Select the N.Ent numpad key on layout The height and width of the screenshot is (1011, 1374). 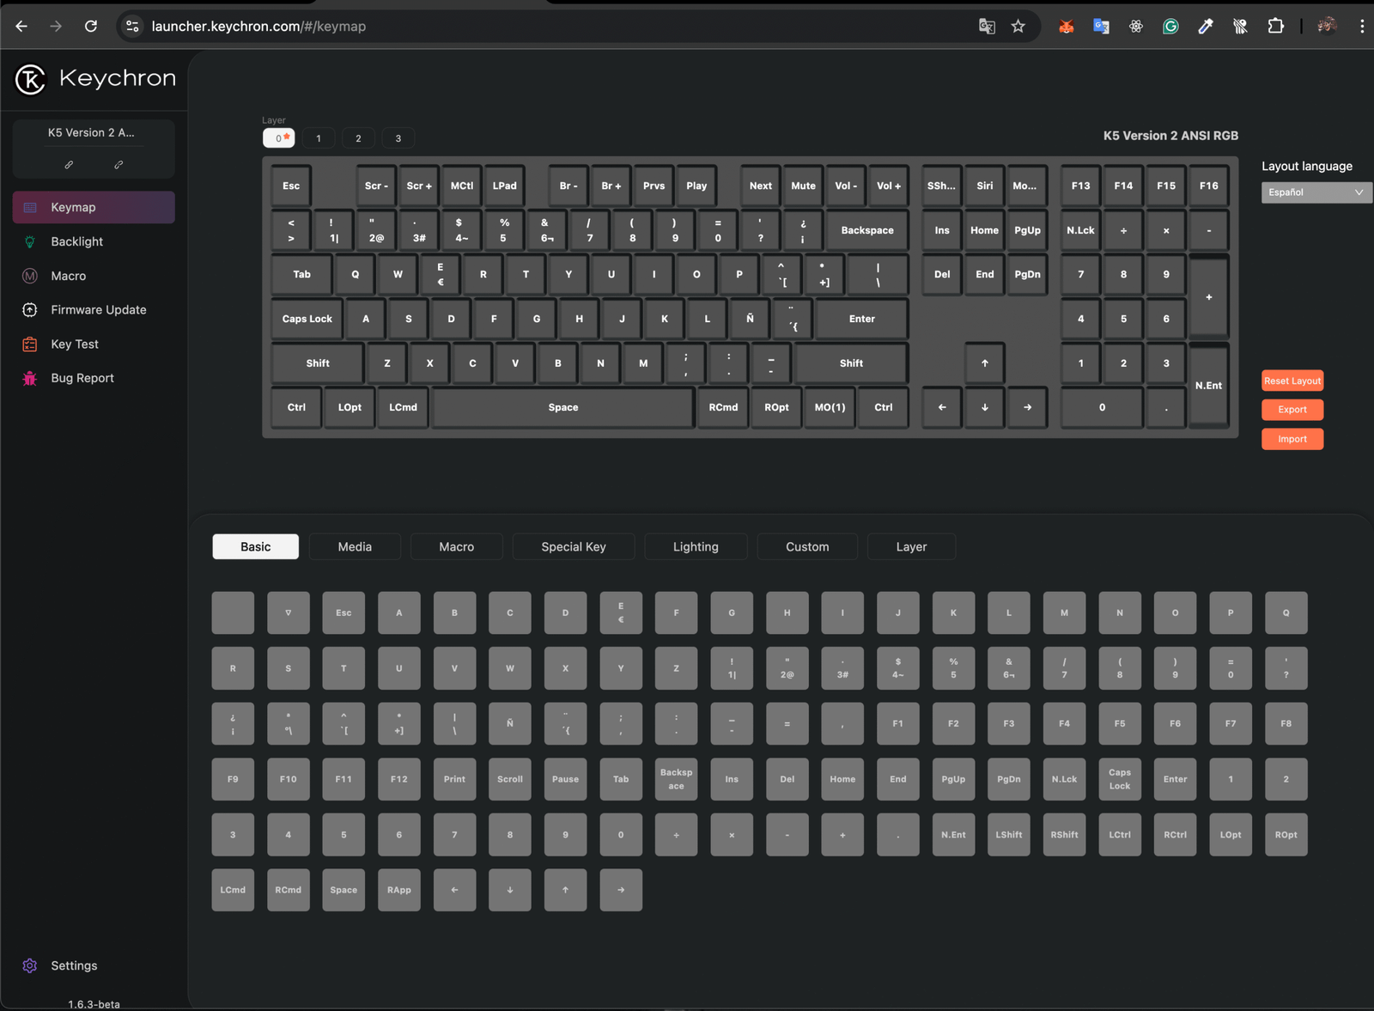1208,386
